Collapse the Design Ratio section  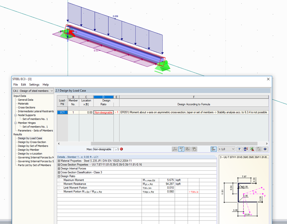click(59, 176)
